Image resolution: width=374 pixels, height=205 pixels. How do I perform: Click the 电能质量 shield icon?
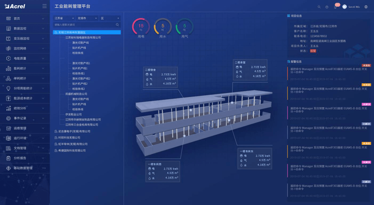(8, 58)
